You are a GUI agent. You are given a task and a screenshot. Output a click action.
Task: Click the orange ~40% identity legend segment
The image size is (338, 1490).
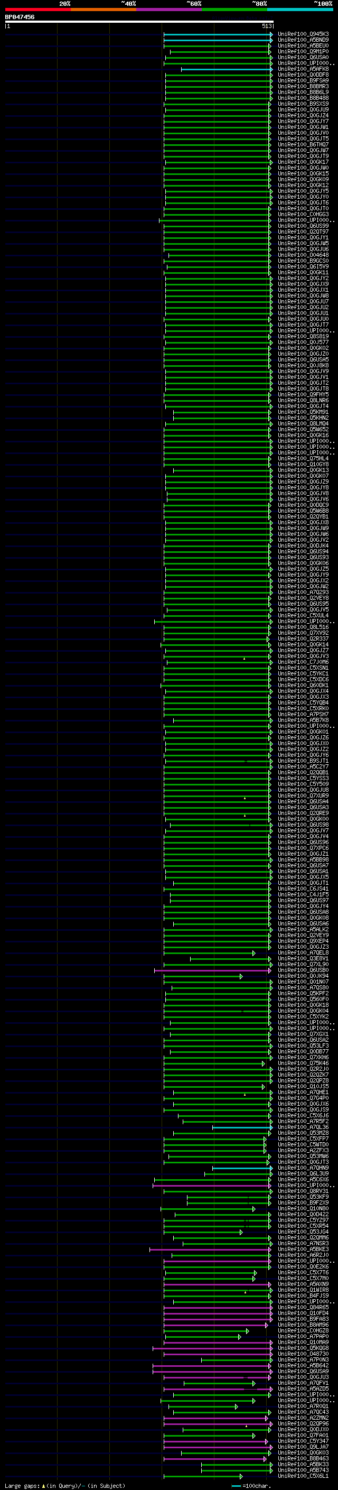[104, 10]
